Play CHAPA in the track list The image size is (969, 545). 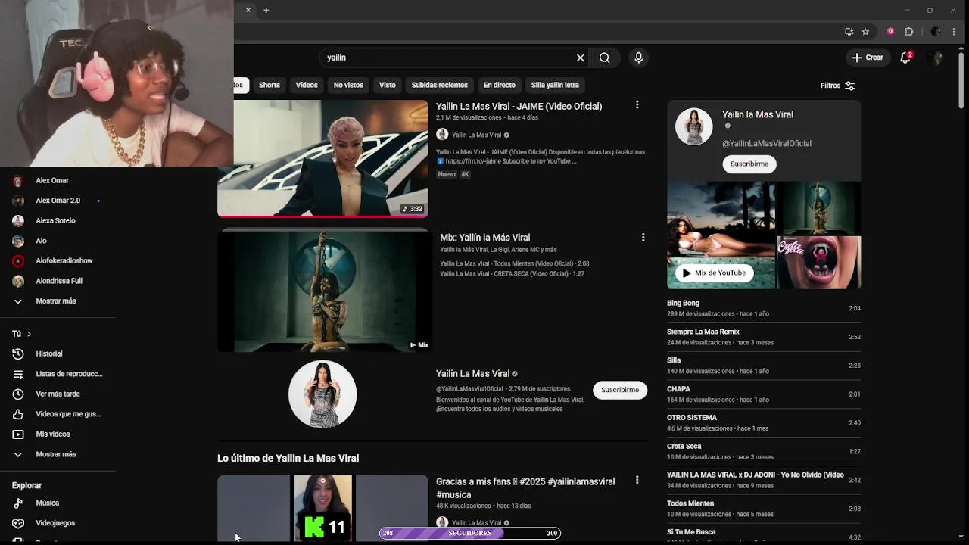pyautogui.click(x=764, y=394)
